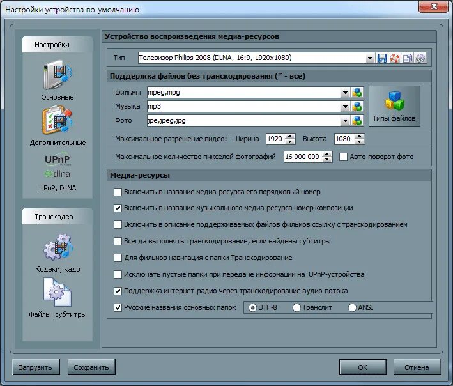The width and height of the screenshot is (453, 386).
Task: Open the Основные settings icon
Action: click(58, 75)
